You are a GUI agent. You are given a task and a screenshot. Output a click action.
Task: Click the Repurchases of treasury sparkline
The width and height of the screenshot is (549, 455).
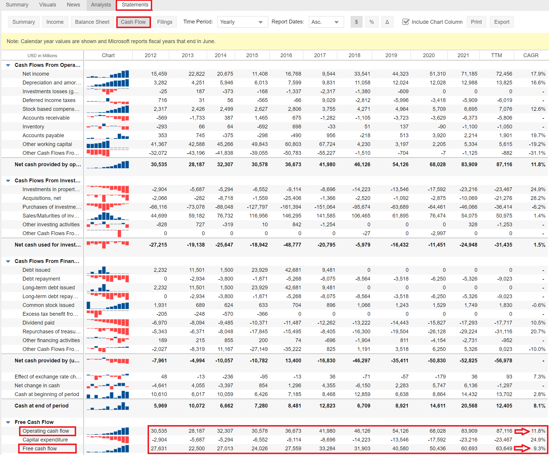pos(108,332)
